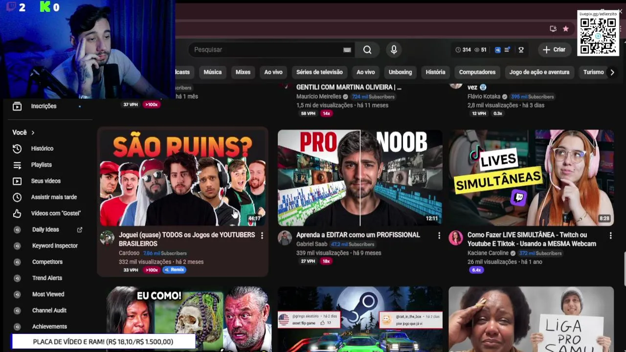
Task: Open Competitors in sidebar
Action: [x=47, y=262]
